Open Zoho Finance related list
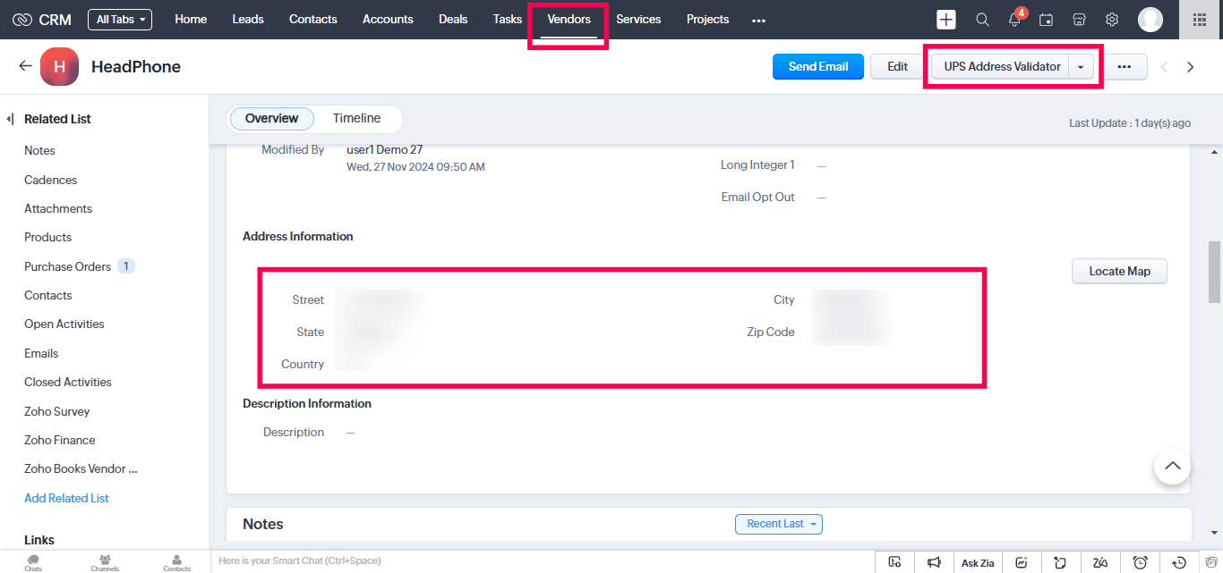This screenshot has width=1223, height=573. tap(60, 440)
